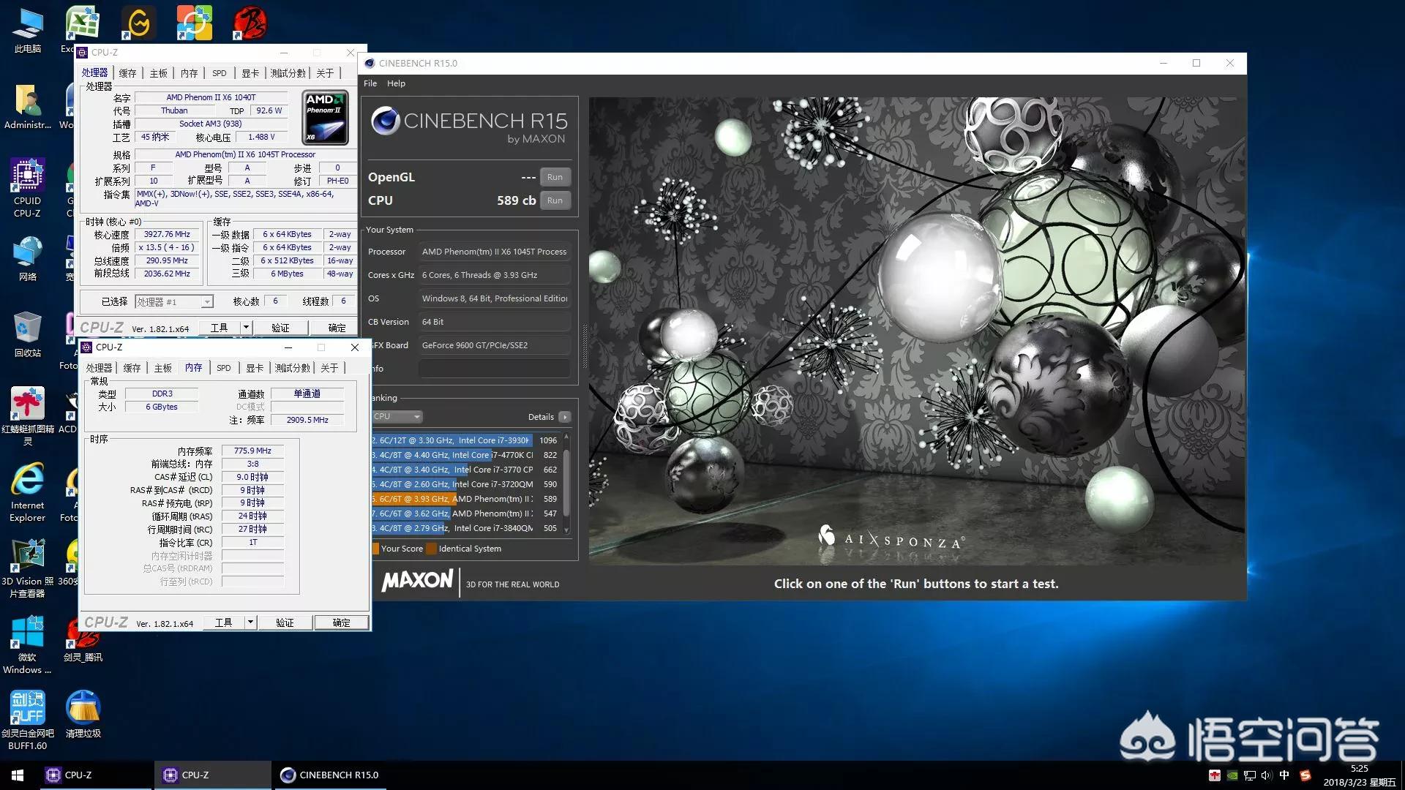
Task: Open 显卡 tab in bottom CPU-Z window
Action: click(x=255, y=368)
